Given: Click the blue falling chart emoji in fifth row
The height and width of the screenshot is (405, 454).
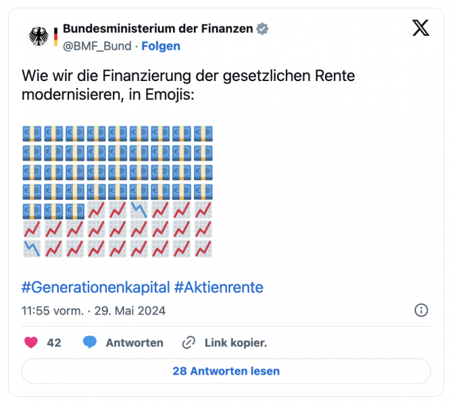Looking at the screenshot, I should coord(139,210).
